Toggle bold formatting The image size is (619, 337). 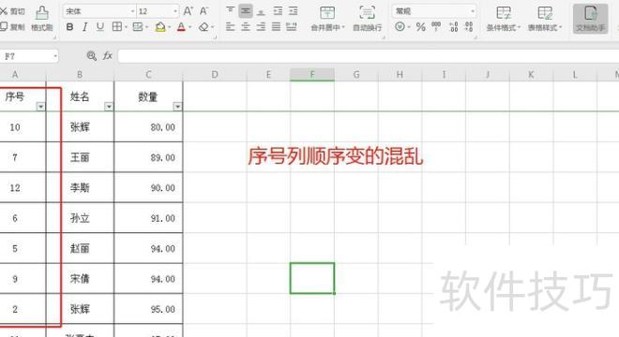tap(70, 27)
